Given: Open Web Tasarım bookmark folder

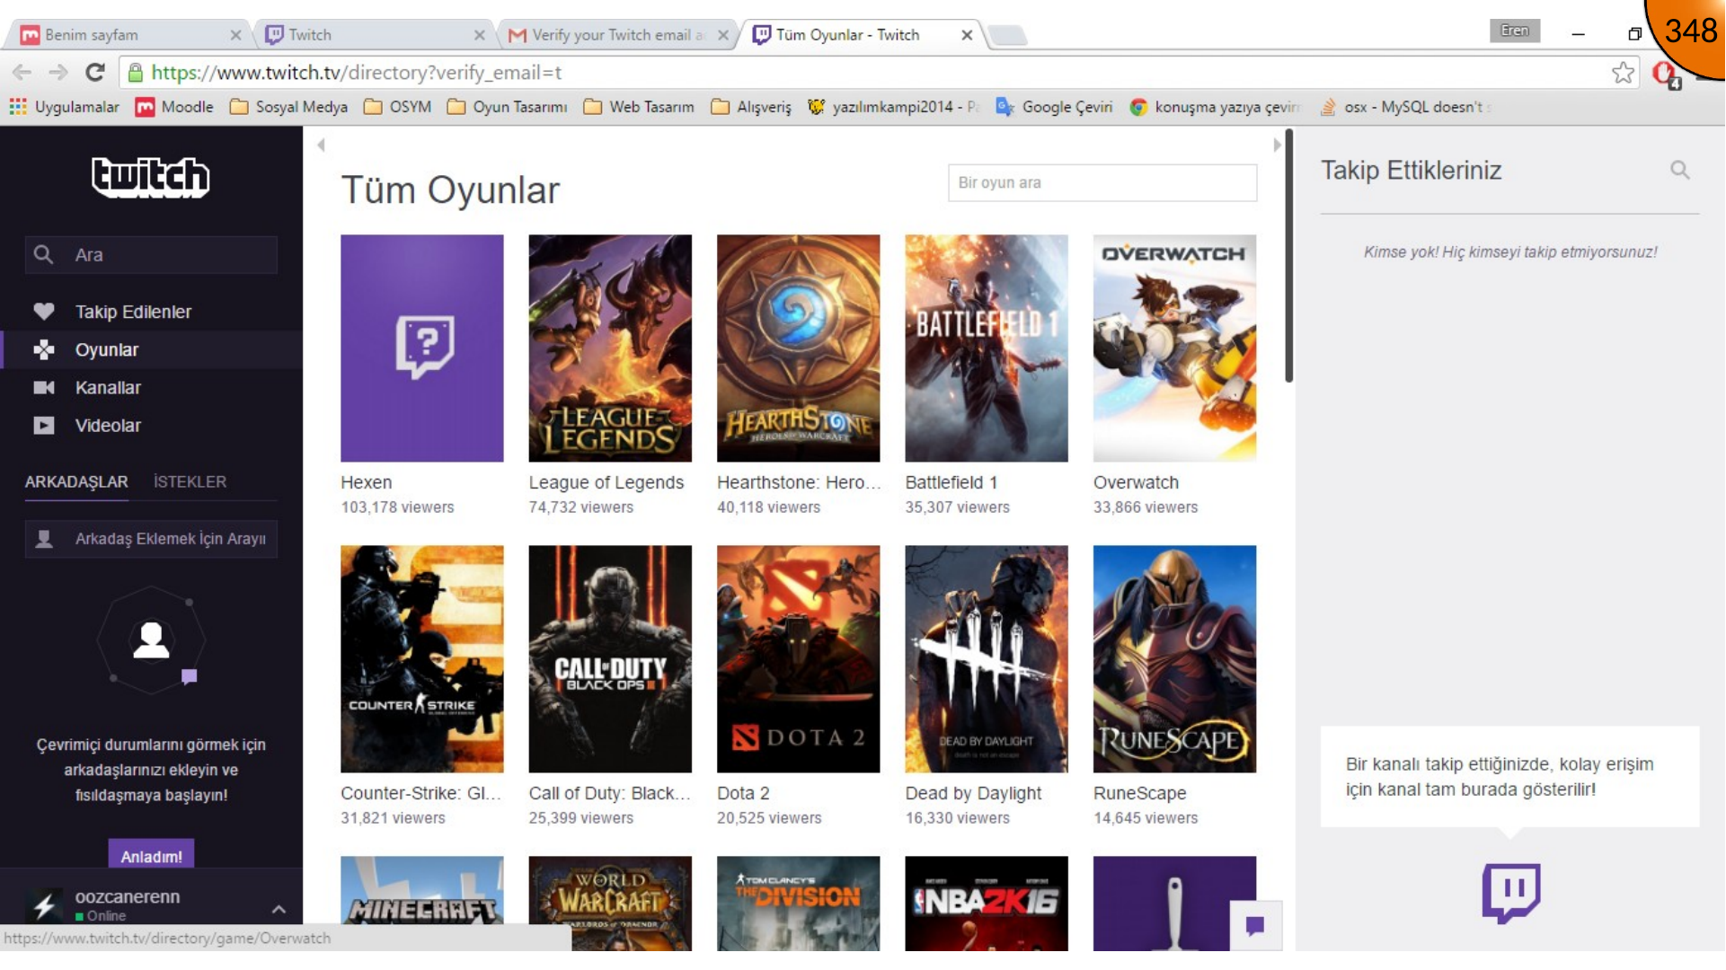Looking at the screenshot, I should click(x=639, y=107).
